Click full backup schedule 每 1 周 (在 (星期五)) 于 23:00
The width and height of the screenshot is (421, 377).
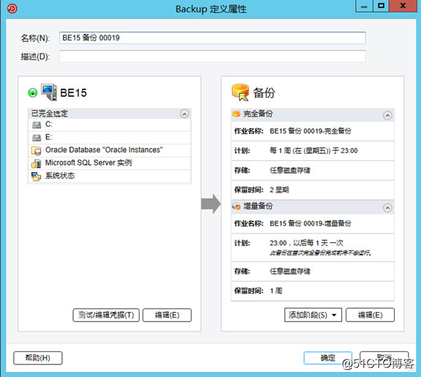(x=314, y=151)
